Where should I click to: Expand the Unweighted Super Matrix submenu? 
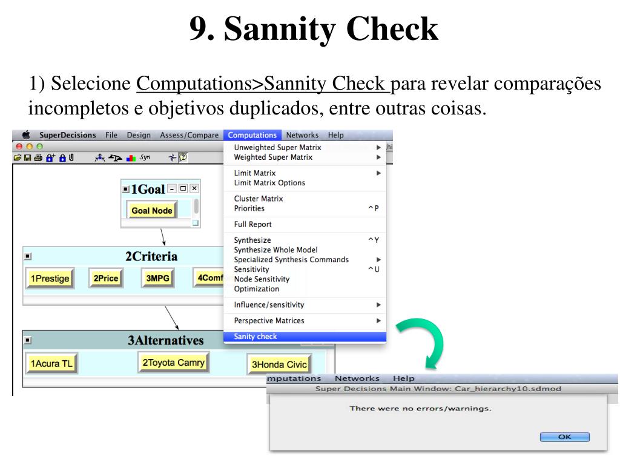click(x=305, y=147)
